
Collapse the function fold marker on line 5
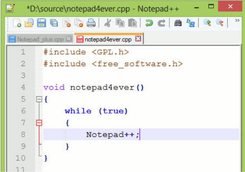[39, 99]
